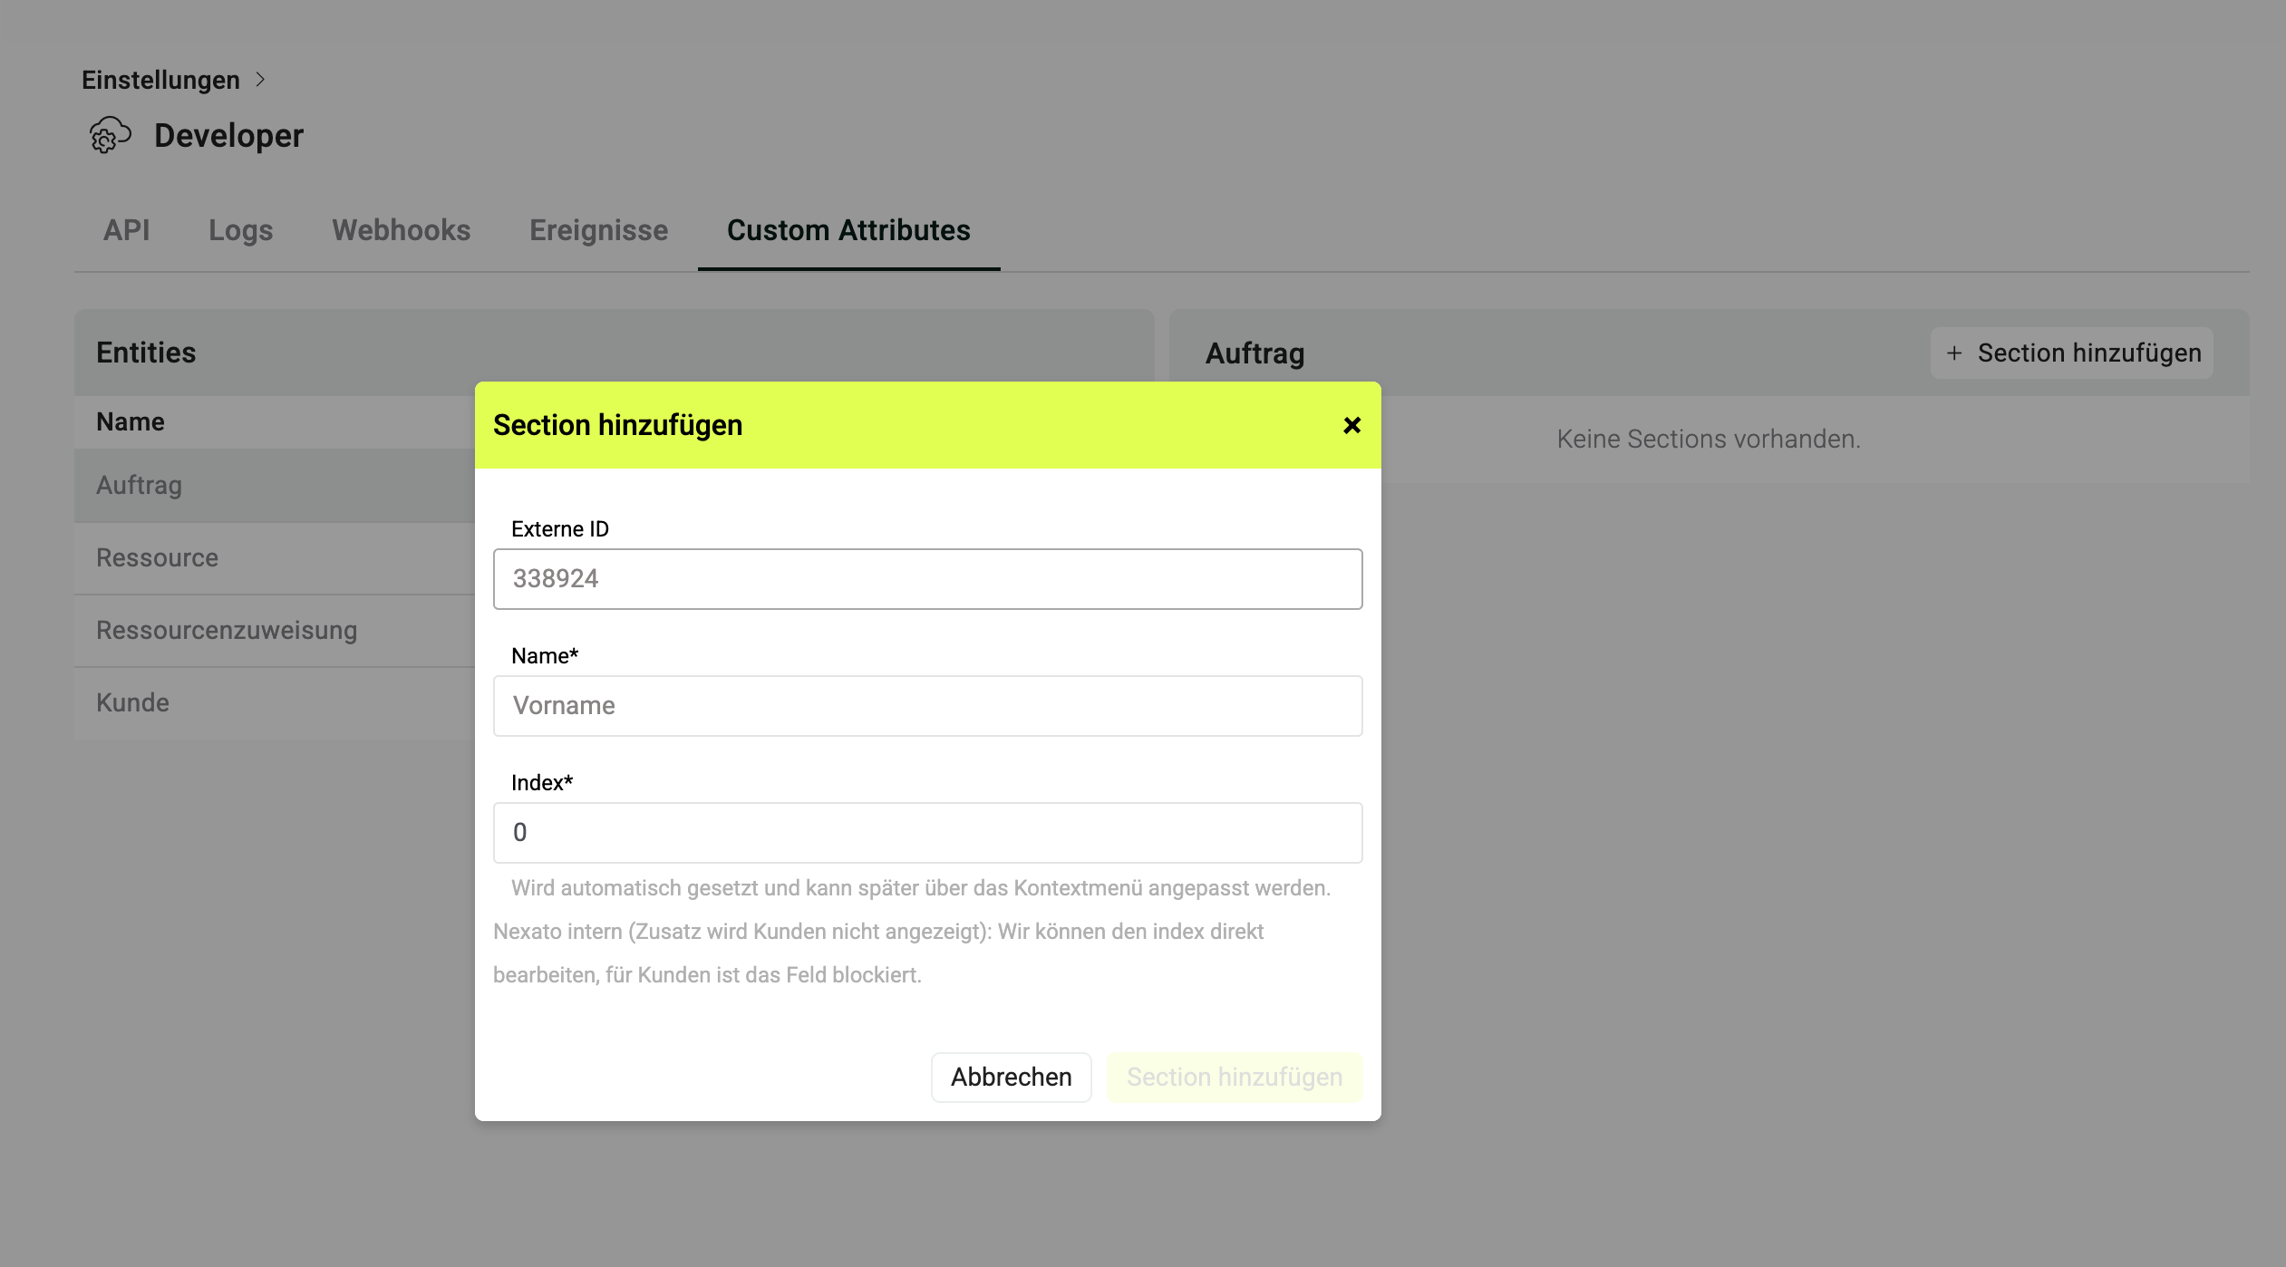This screenshot has width=2286, height=1267.
Task: Switch to the Logs tab
Action: coord(240,230)
